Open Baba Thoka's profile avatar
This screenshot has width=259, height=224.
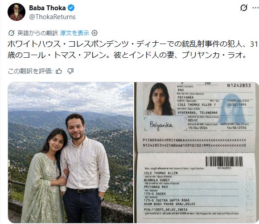(x=16, y=12)
